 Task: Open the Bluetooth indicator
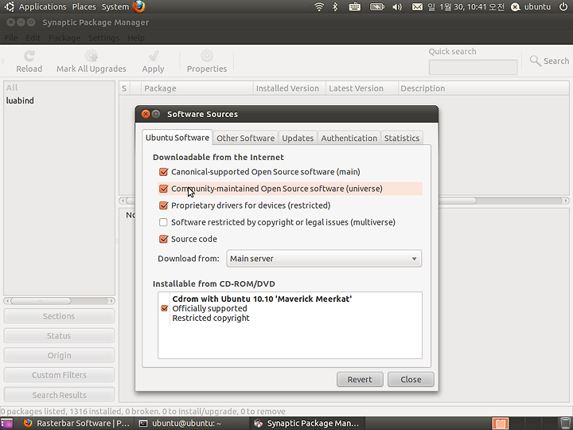point(336,6)
